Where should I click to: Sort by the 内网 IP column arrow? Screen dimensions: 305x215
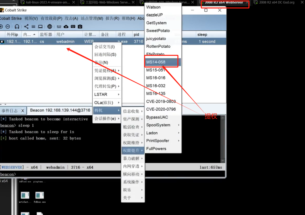34,34
